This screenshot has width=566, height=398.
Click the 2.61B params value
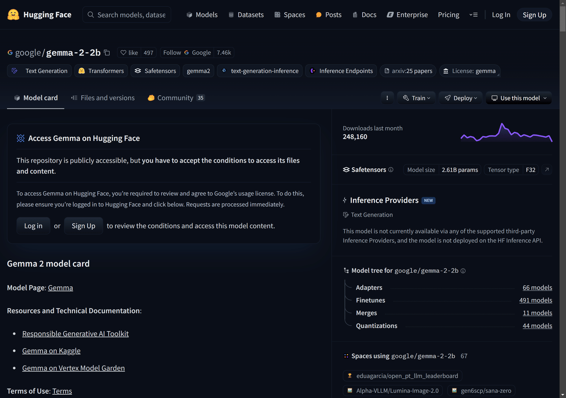click(x=460, y=170)
